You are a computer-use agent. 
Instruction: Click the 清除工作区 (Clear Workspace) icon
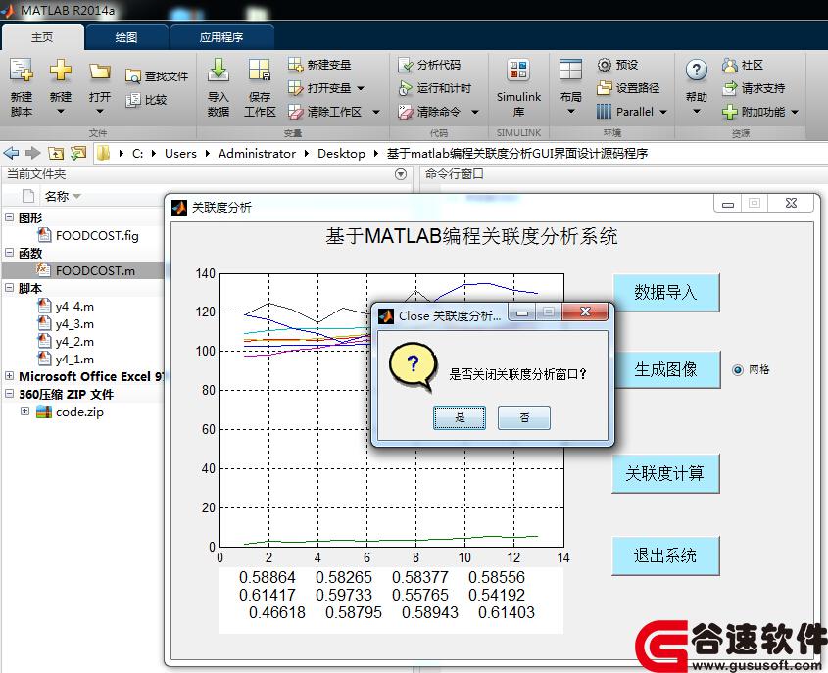(295, 112)
